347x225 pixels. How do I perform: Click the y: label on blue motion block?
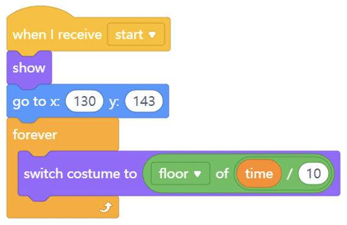[114, 102]
